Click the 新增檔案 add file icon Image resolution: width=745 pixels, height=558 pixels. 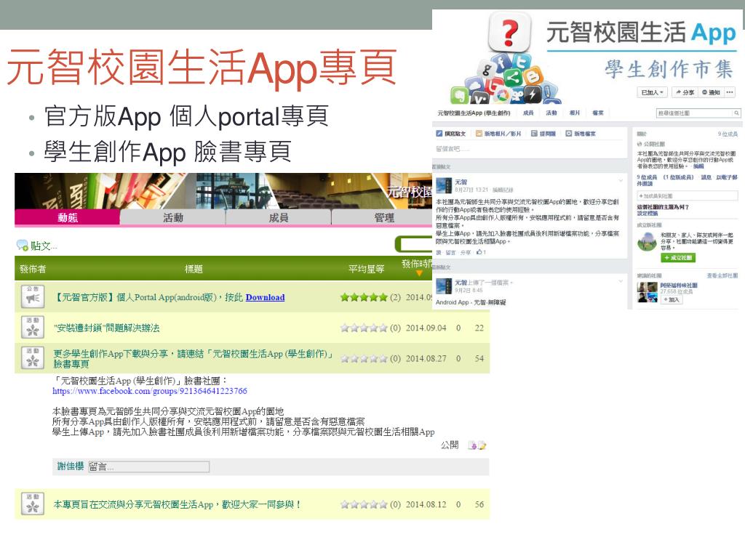coord(569,134)
